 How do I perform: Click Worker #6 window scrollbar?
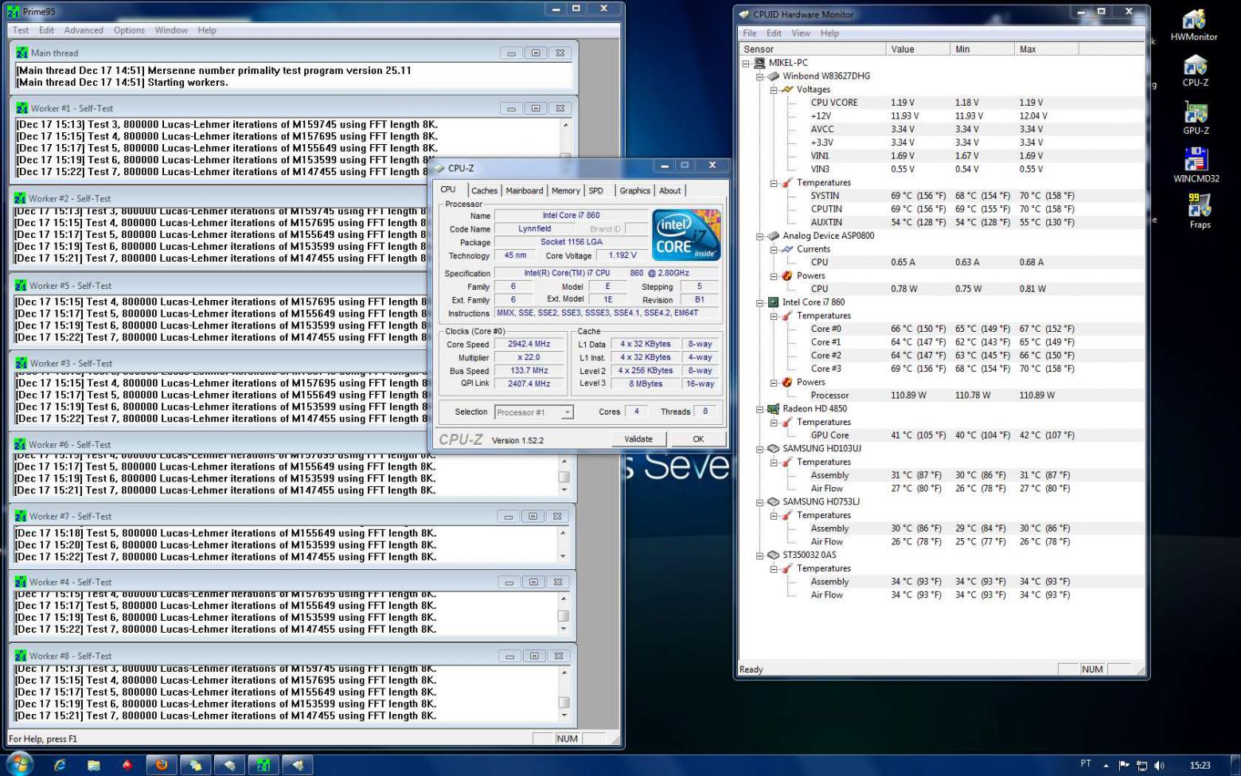point(564,476)
